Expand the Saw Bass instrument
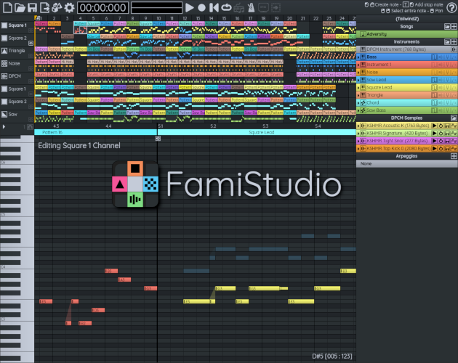The image size is (458, 363). [x=358, y=110]
